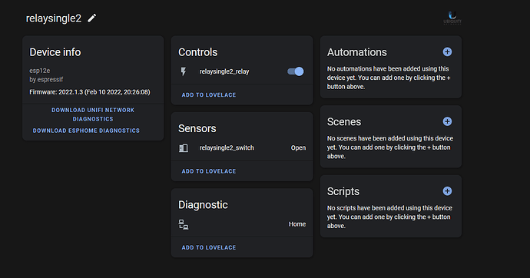Click the 'by espressif' manufacturer text

point(46,79)
